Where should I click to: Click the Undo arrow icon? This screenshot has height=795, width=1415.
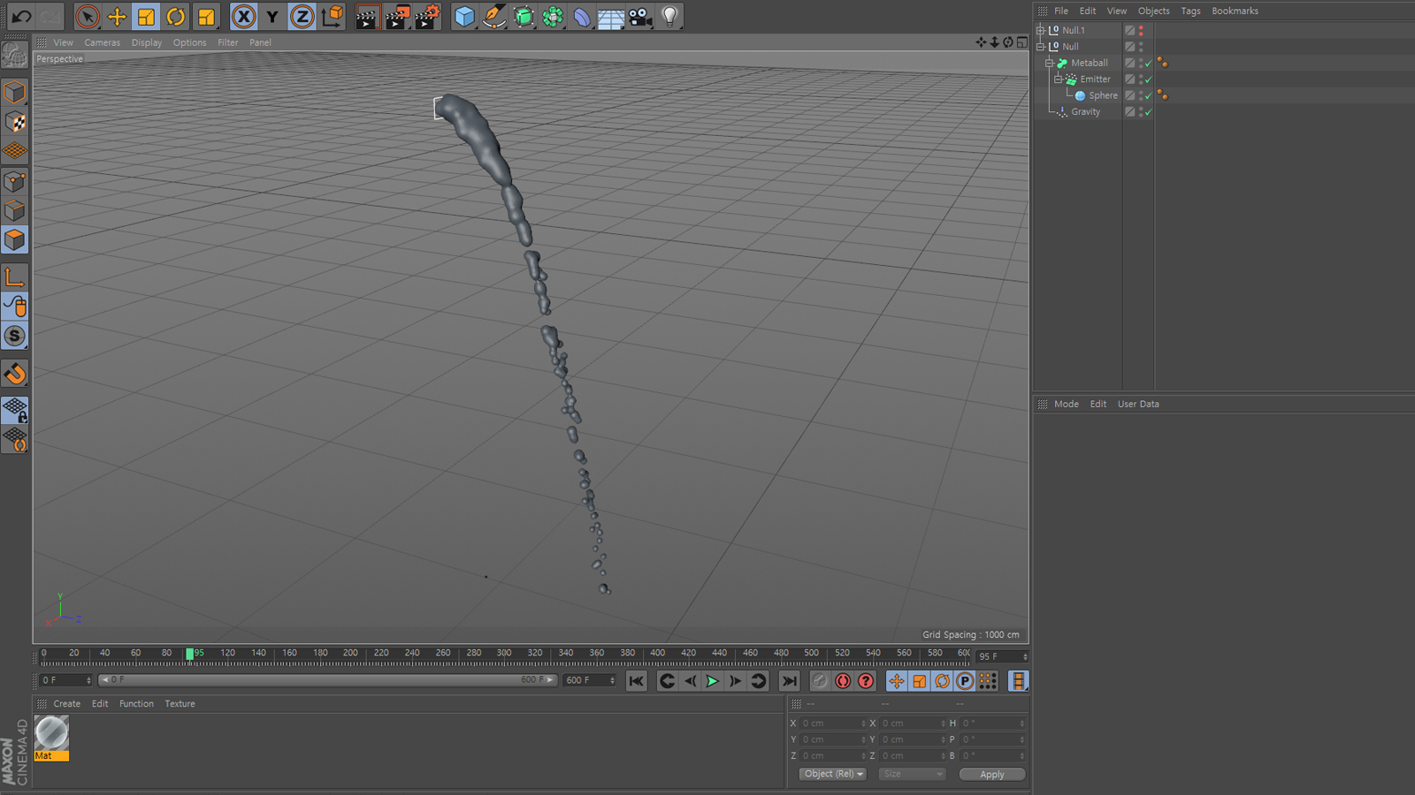[21, 17]
